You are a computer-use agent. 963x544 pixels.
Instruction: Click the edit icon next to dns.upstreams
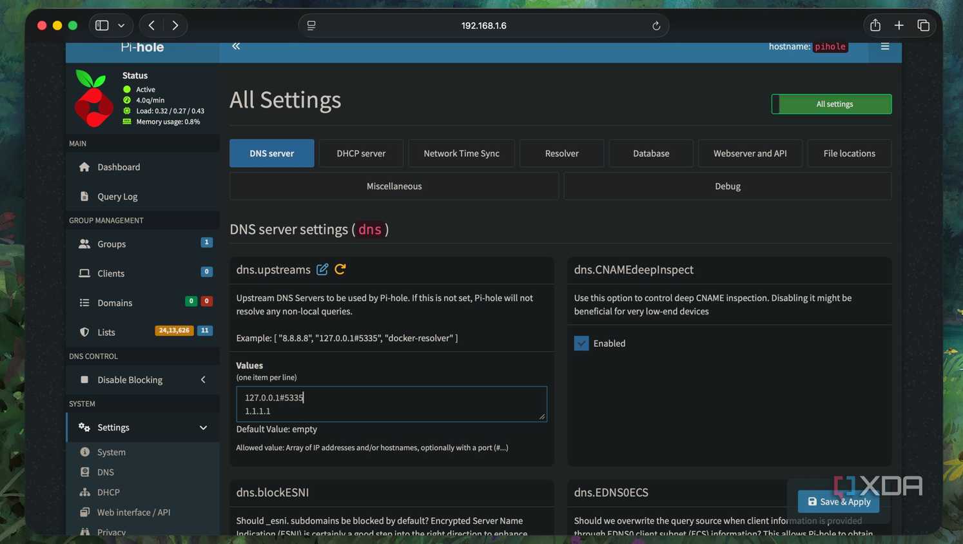(322, 269)
